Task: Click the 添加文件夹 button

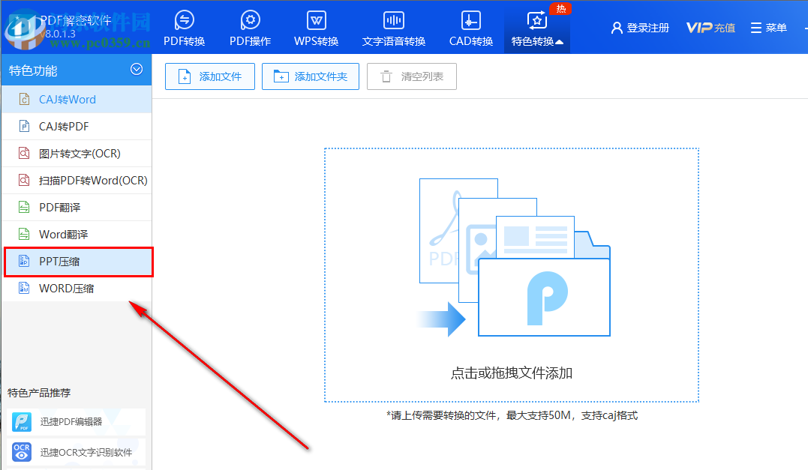Action: 311,76
